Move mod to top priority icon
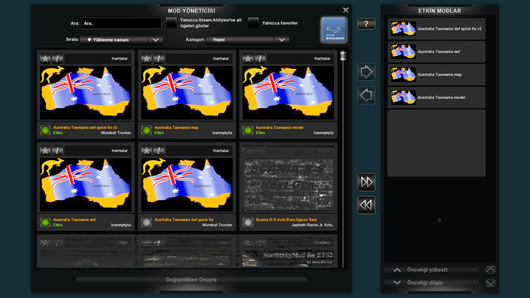530x298 pixels. [x=490, y=270]
